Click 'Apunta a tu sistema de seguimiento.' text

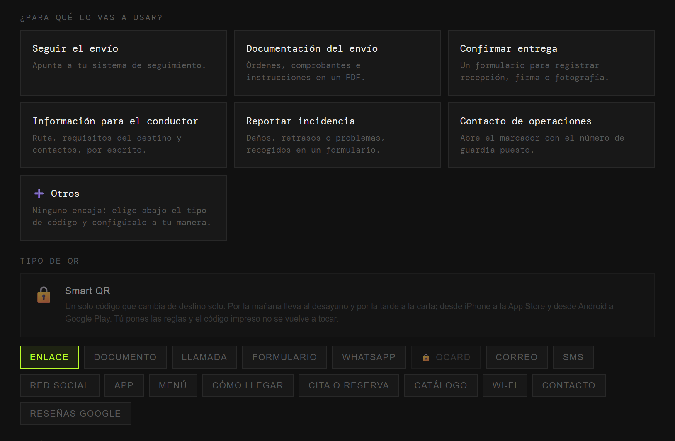pyautogui.click(x=119, y=65)
